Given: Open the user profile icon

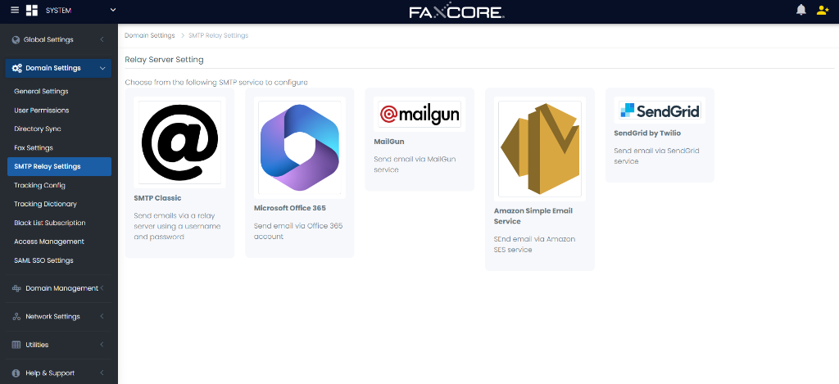Looking at the screenshot, I should [823, 10].
